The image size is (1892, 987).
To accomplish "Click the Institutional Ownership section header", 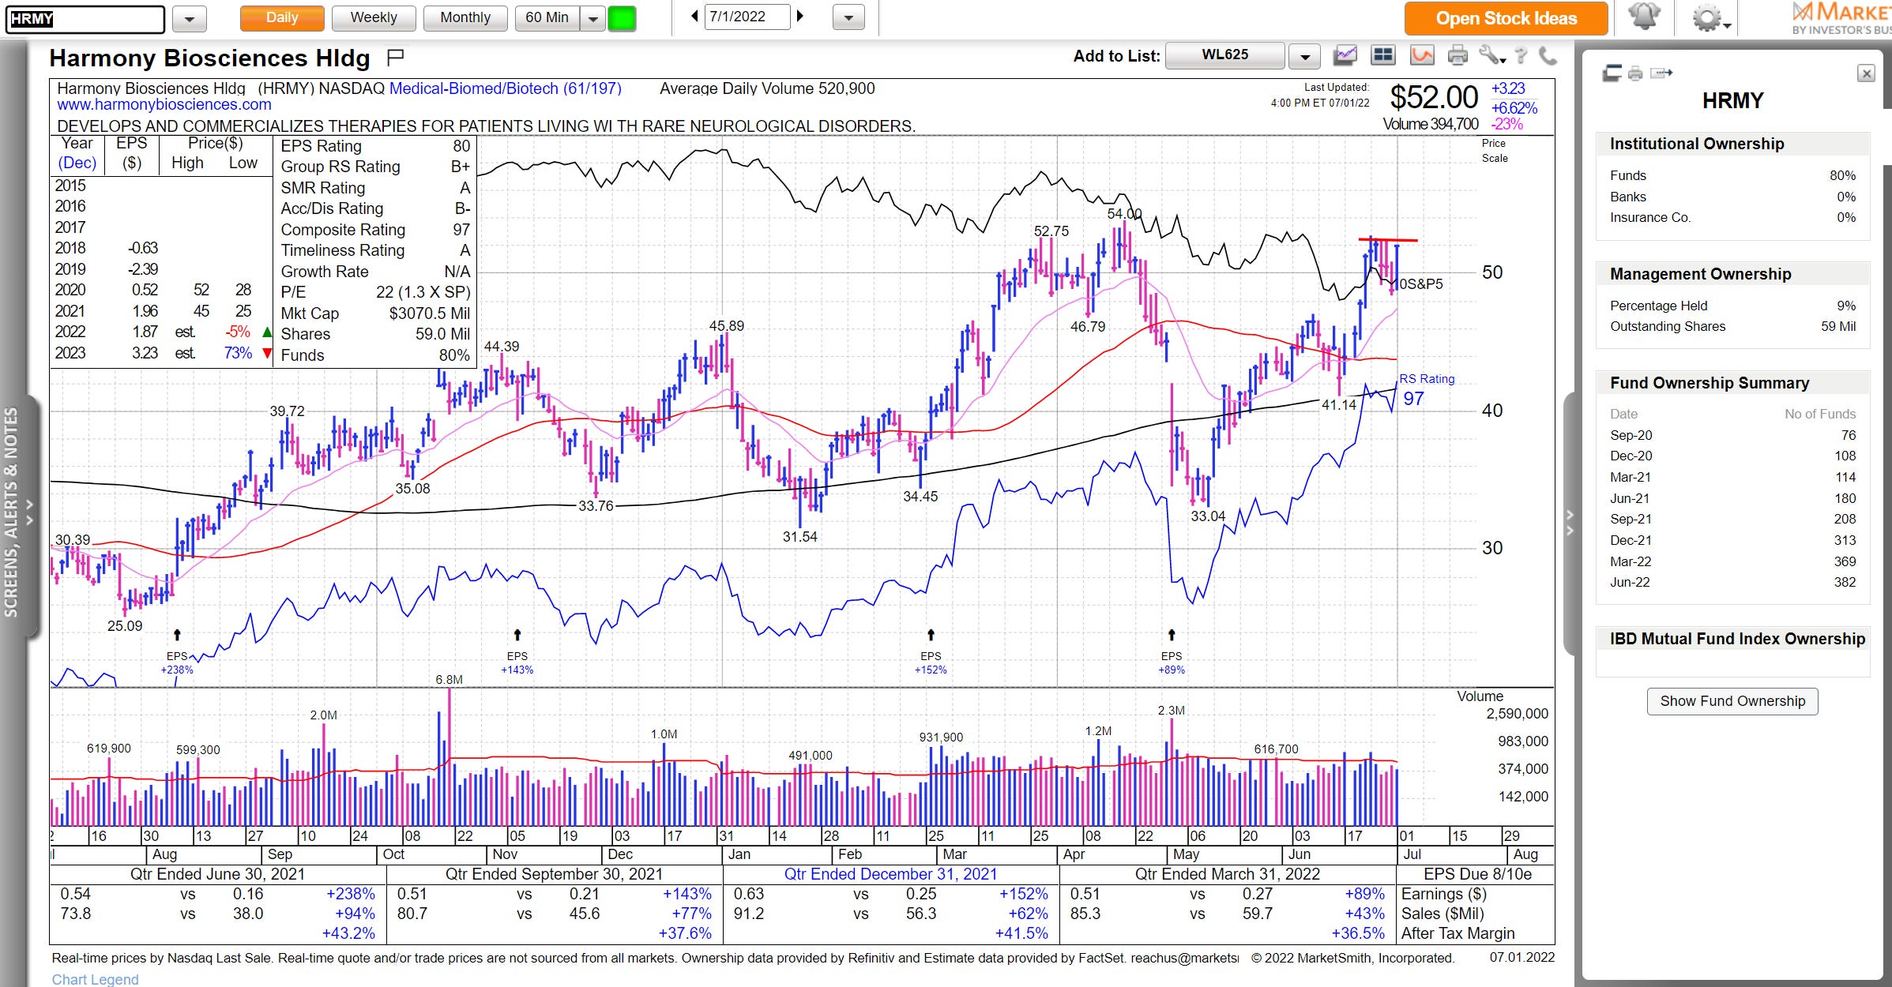I will (1732, 144).
